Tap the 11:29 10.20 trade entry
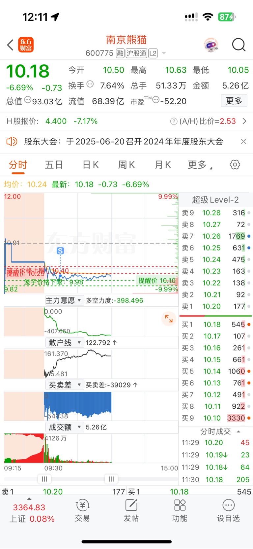Image resolution: width=253 pixels, height=549 pixels. [215, 443]
